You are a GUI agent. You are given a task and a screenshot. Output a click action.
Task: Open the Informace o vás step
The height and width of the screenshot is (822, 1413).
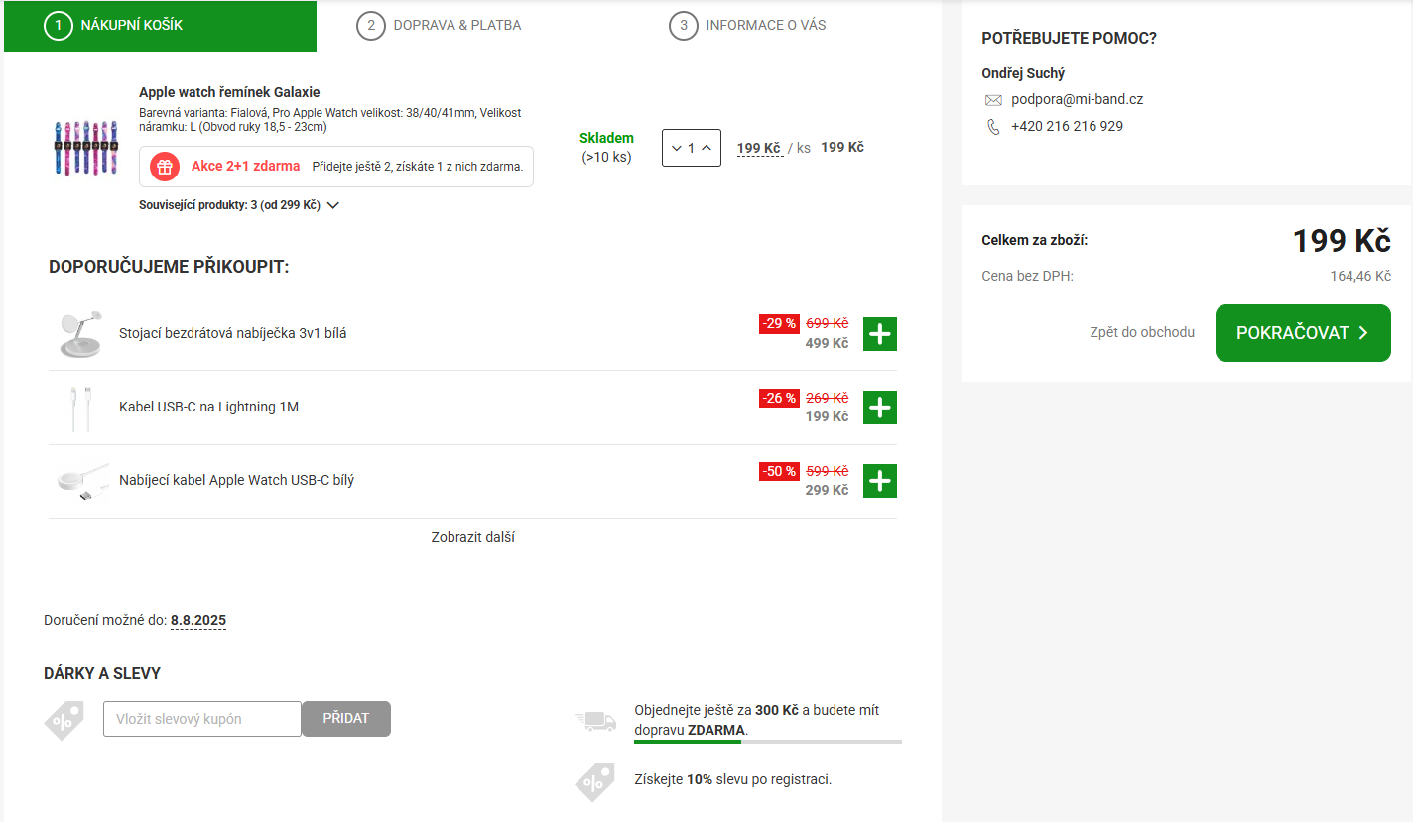tap(747, 25)
